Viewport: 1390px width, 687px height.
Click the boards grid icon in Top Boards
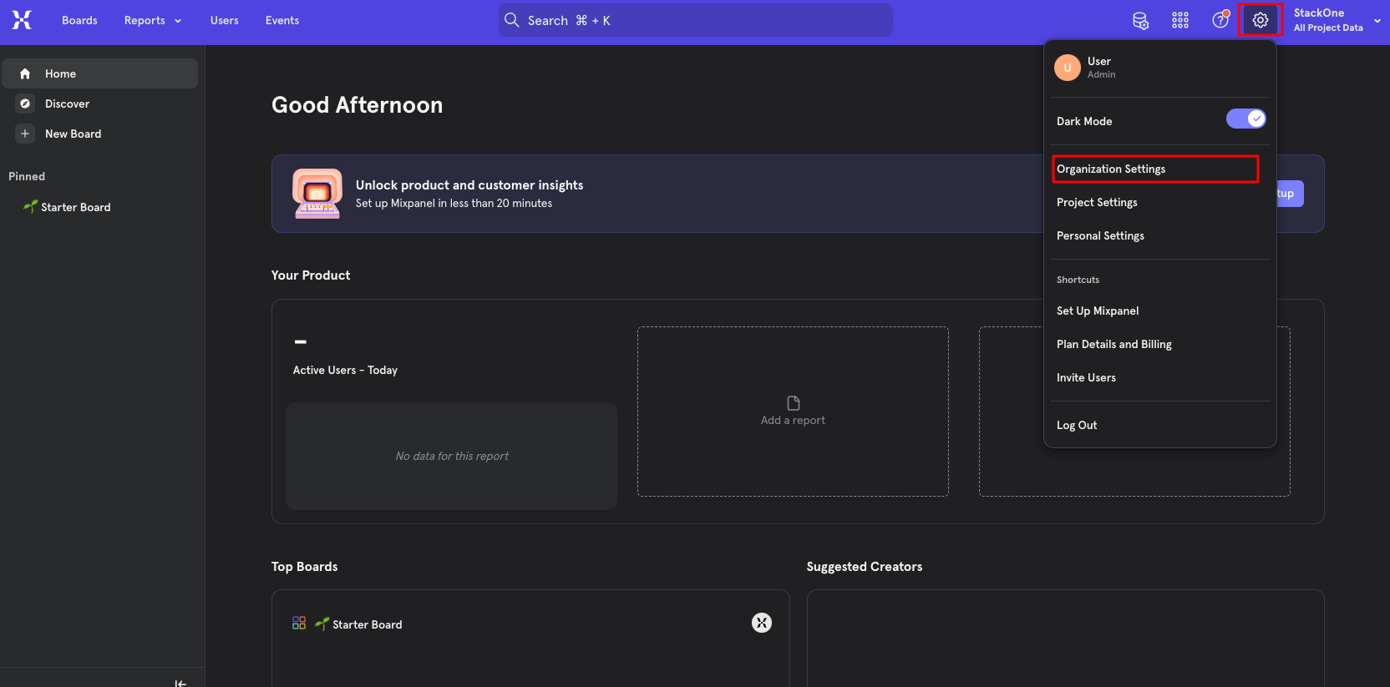pyautogui.click(x=299, y=623)
